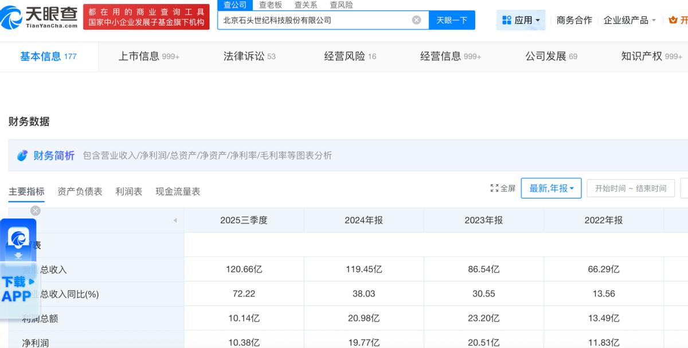Close the floating download APP widget
The image size is (688, 348).
click(x=36, y=211)
